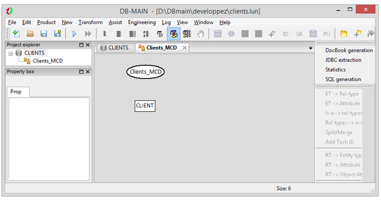Click the PU processing unit toolbar button
This screenshot has width=381, height=200.
pos(327,34)
